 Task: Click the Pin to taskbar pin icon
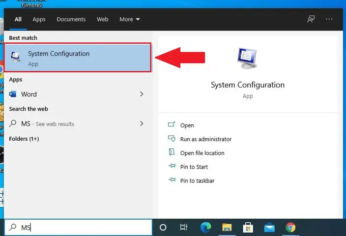click(172, 180)
